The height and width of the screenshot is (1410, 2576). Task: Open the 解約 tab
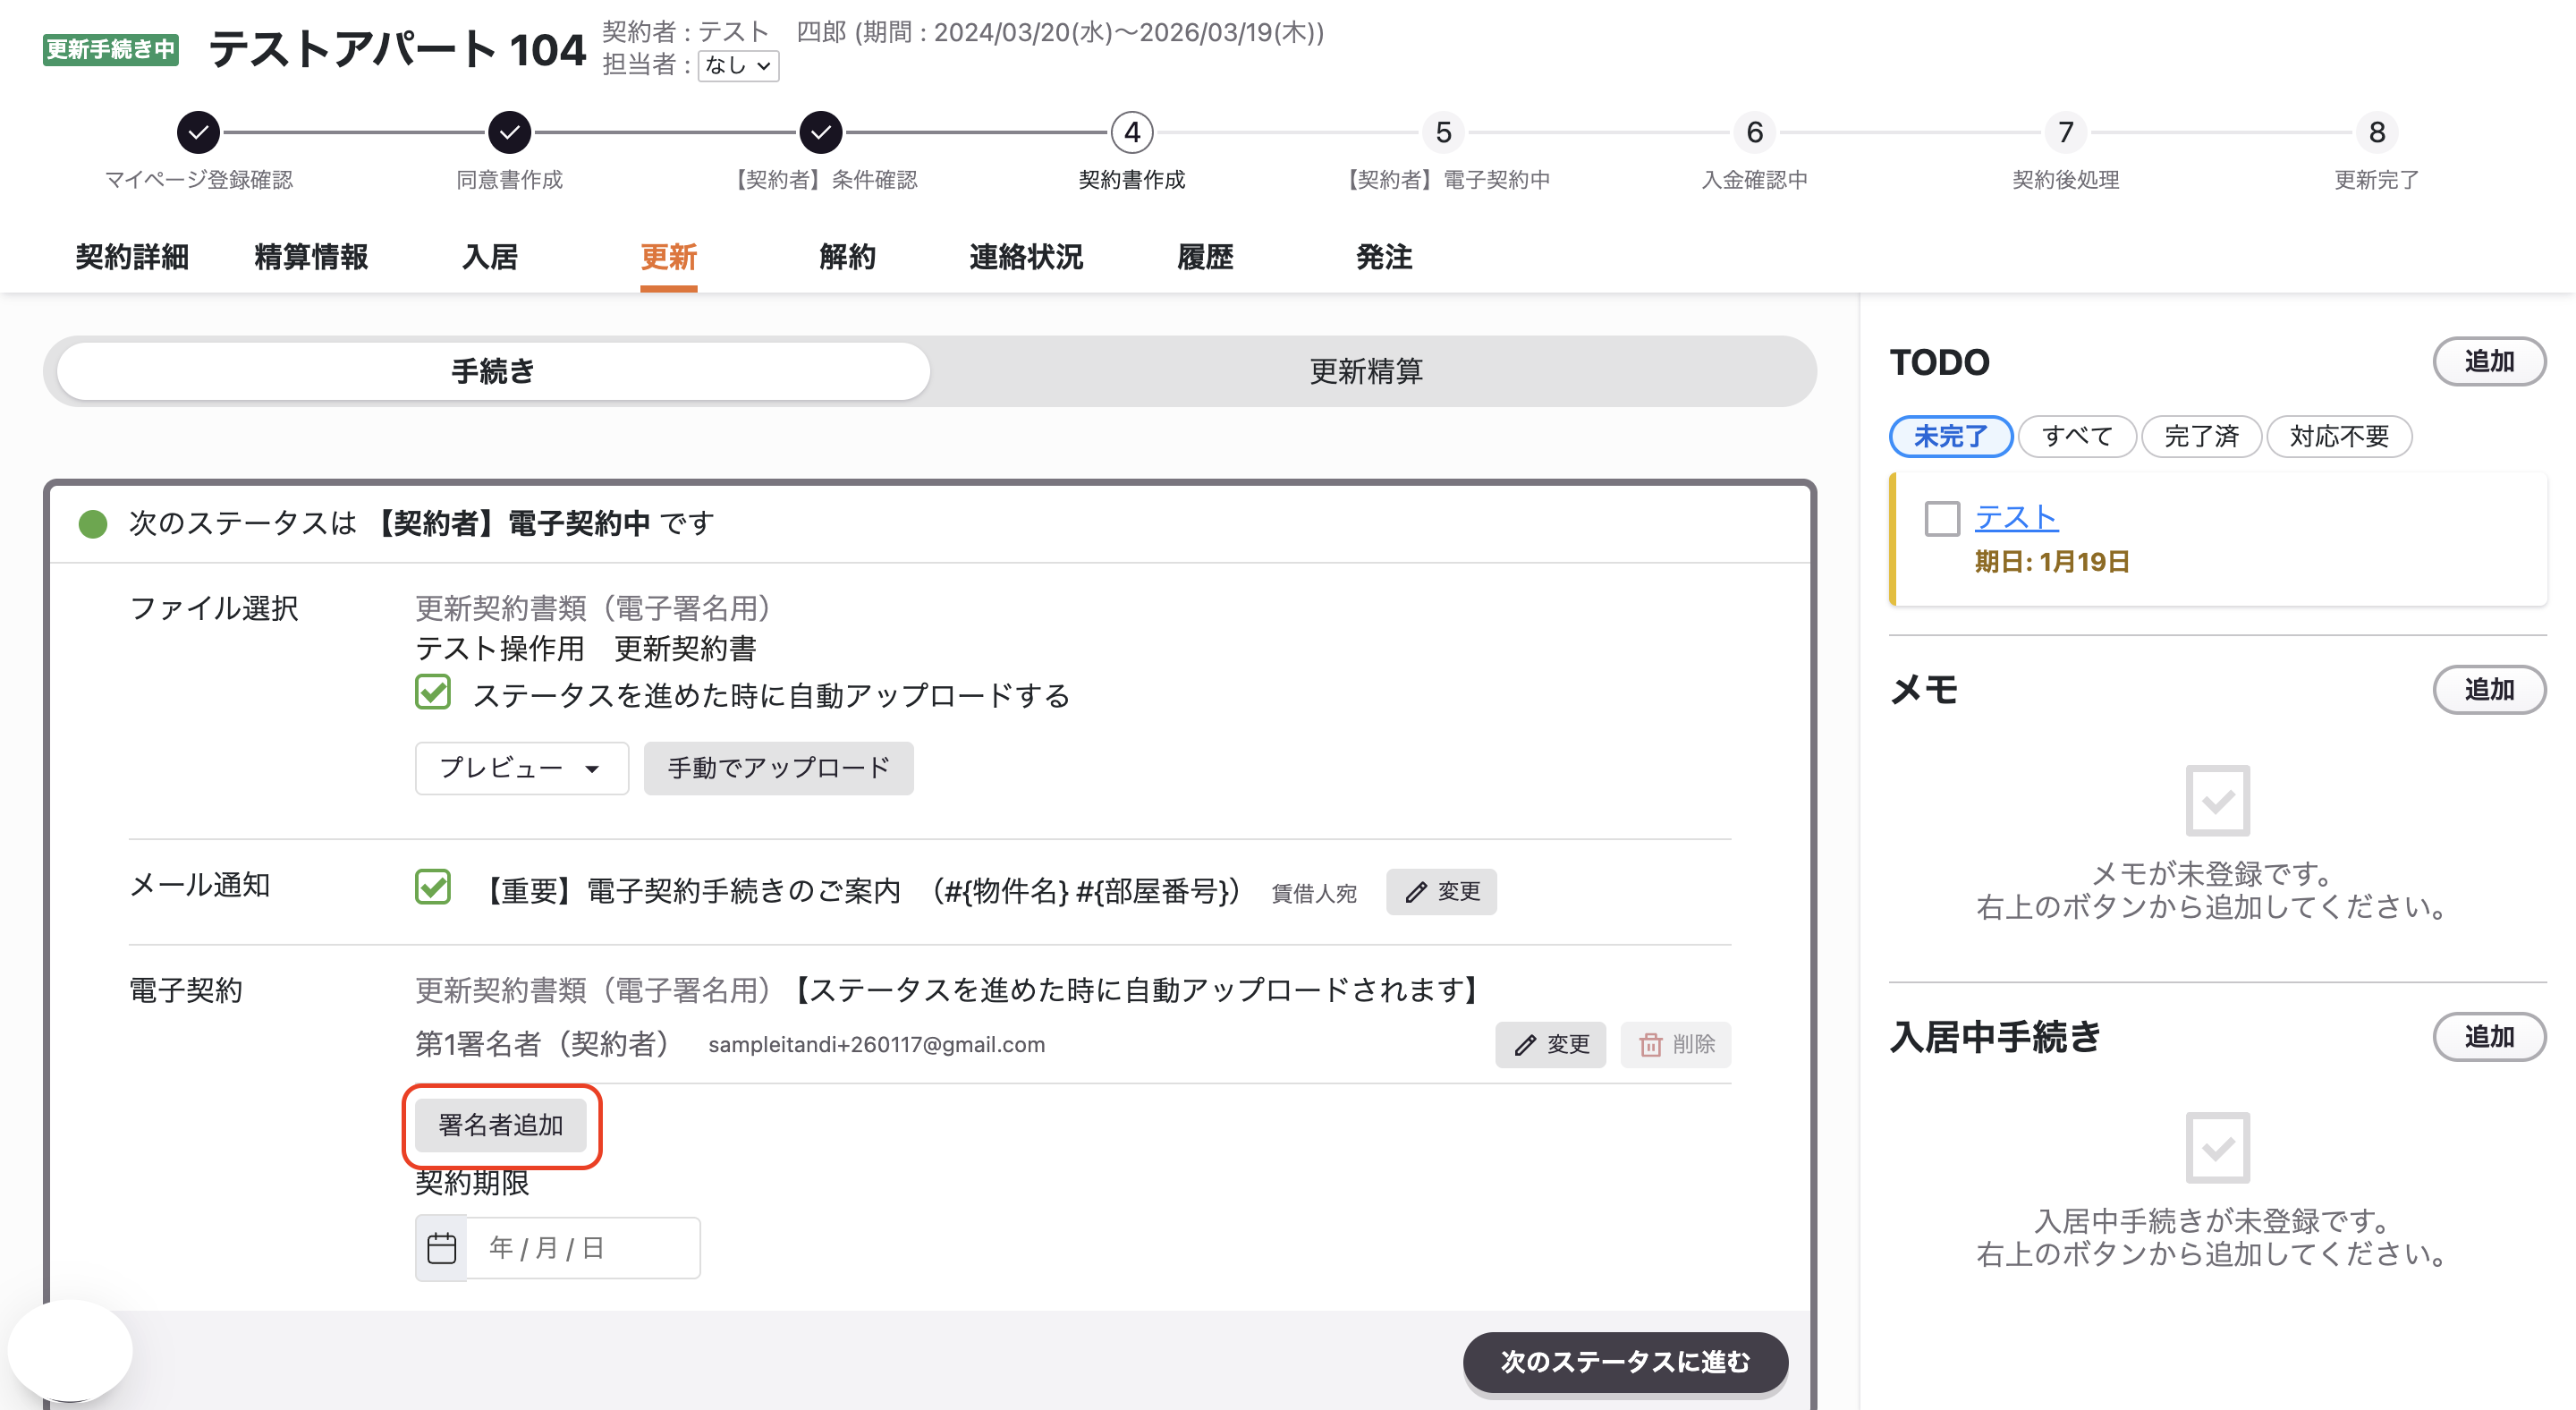(847, 257)
